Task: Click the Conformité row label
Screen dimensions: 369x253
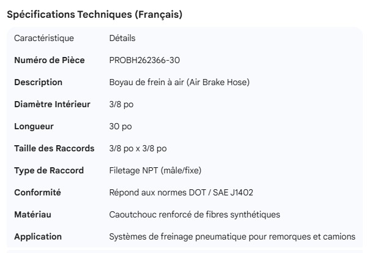Action: (38, 192)
